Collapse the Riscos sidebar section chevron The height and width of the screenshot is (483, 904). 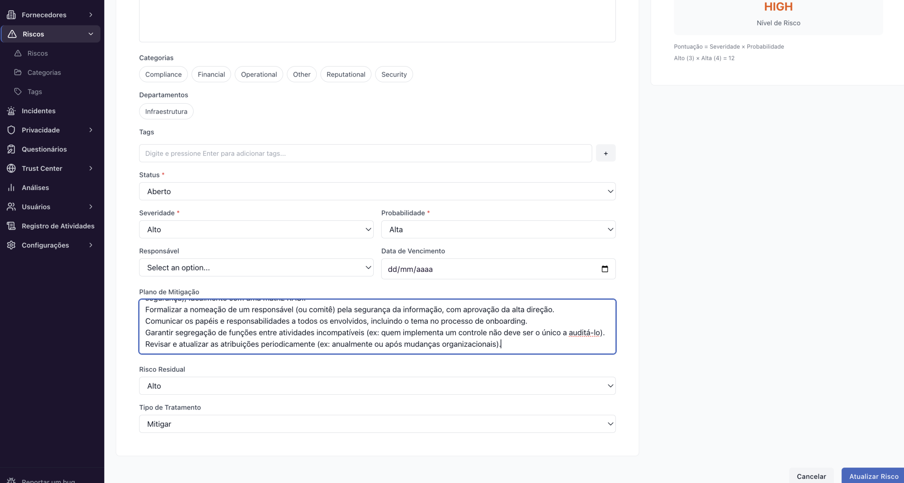click(91, 34)
